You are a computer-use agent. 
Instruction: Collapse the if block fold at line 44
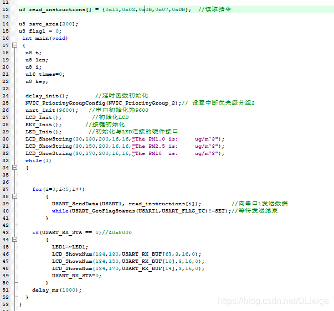(14, 240)
